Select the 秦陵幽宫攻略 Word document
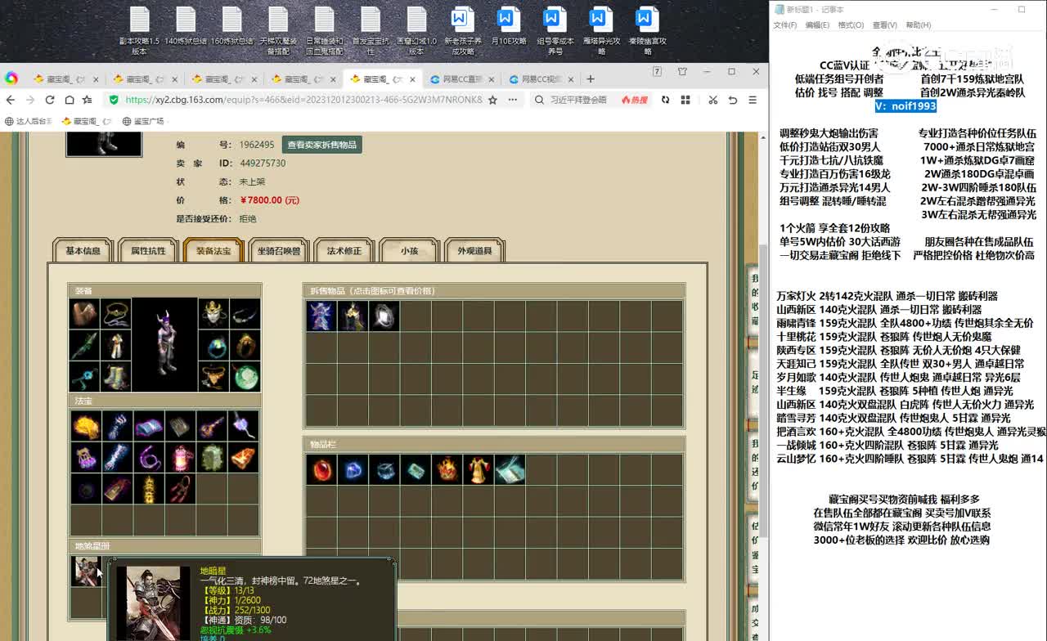The width and height of the screenshot is (1047, 641). pyautogui.click(x=647, y=31)
